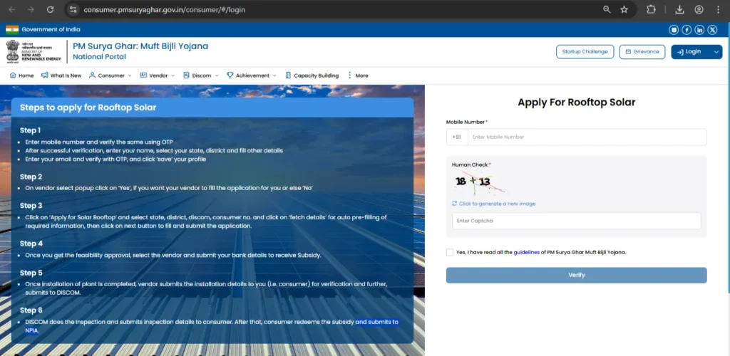730x356 pixels.
Task: Open the LinkedIn icon in header
Action: click(x=699, y=29)
